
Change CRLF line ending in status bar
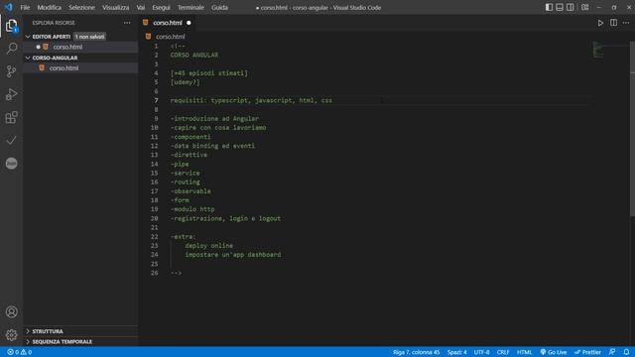(503, 352)
